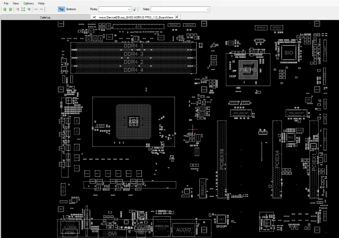
Task: Select the SIO chip on the board
Action: tap(289, 53)
